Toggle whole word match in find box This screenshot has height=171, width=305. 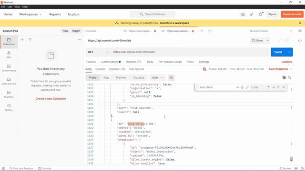point(243,87)
